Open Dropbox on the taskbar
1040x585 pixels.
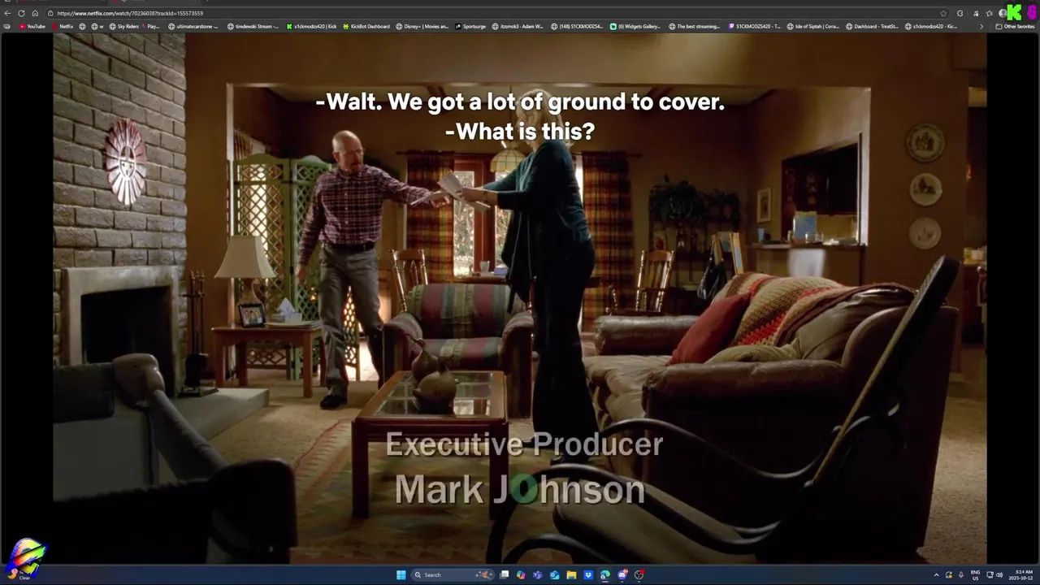588,574
